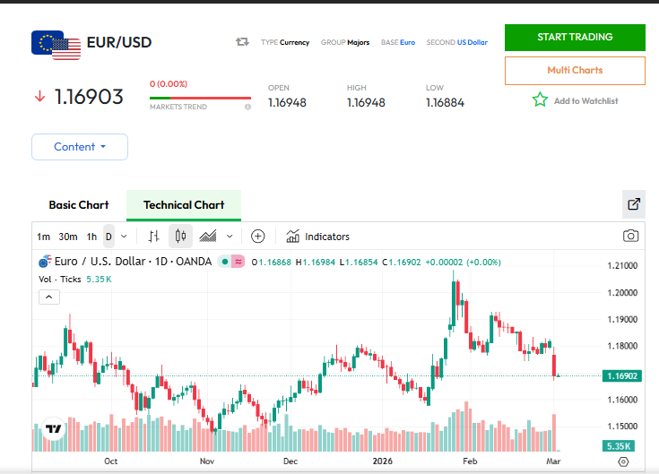Click the markets trend info icon
Image resolution: width=659 pixels, height=474 pixels.
pyautogui.click(x=247, y=107)
